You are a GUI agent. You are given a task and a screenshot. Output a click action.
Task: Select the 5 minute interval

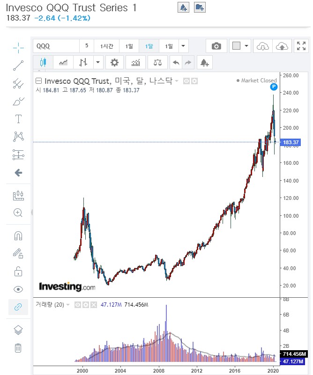pyautogui.click(x=87, y=46)
